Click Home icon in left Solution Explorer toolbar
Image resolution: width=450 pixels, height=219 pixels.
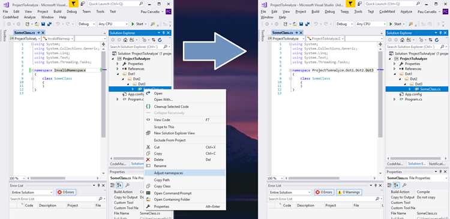point(125,40)
